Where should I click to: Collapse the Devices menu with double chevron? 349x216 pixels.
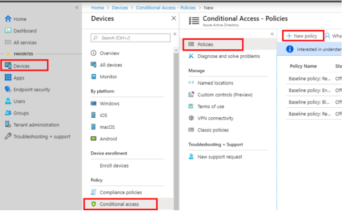click(174, 34)
